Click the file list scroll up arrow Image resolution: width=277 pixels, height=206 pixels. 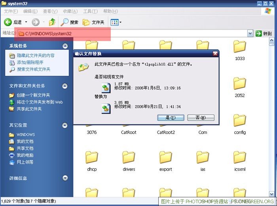(x=271, y=40)
